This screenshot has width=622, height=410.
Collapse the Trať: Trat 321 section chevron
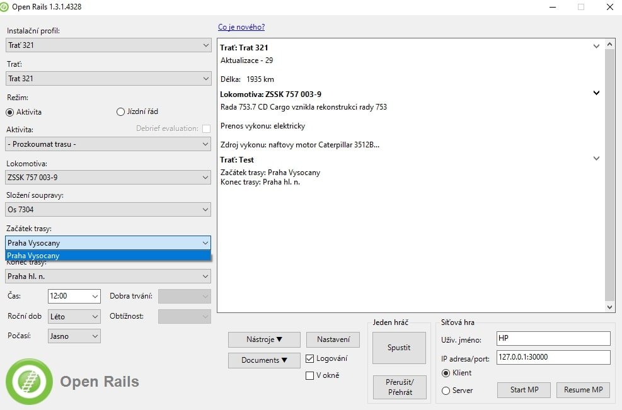coord(596,46)
